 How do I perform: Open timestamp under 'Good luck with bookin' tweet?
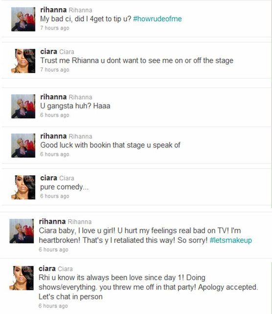pos(55,155)
